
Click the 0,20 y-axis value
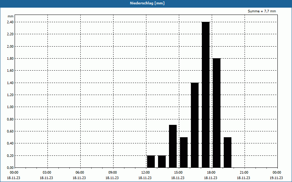point(10,156)
